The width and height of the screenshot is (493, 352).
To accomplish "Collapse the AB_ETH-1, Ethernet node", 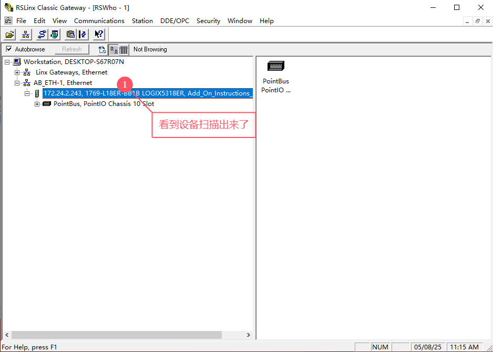I will pos(17,83).
